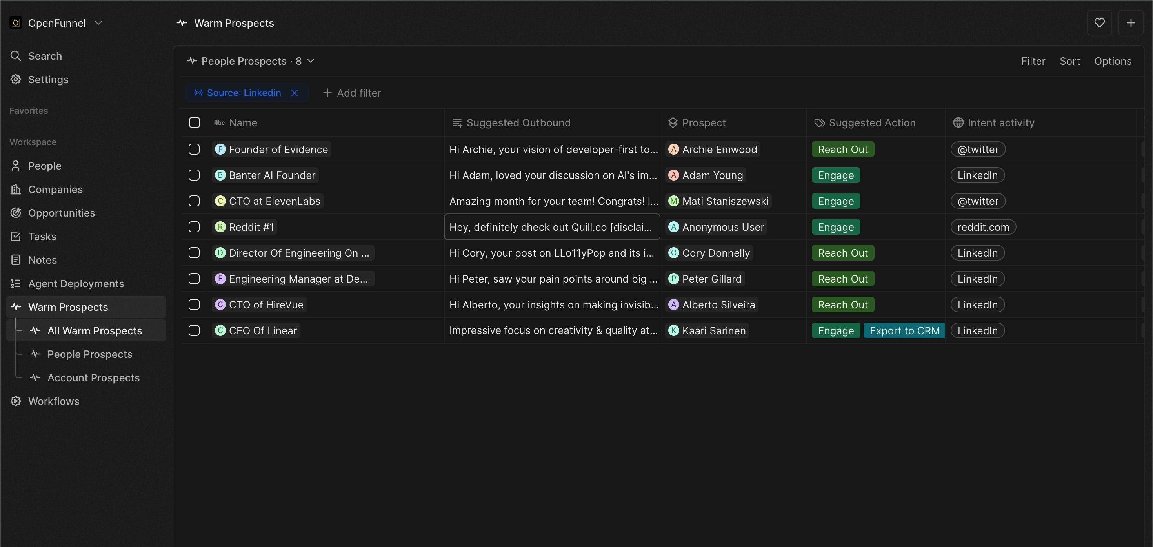This screenshot has width=1153, height=547.
Task: Click the Warm Prospects pulse icon in sidebar
Action: [x=16, y=307]
